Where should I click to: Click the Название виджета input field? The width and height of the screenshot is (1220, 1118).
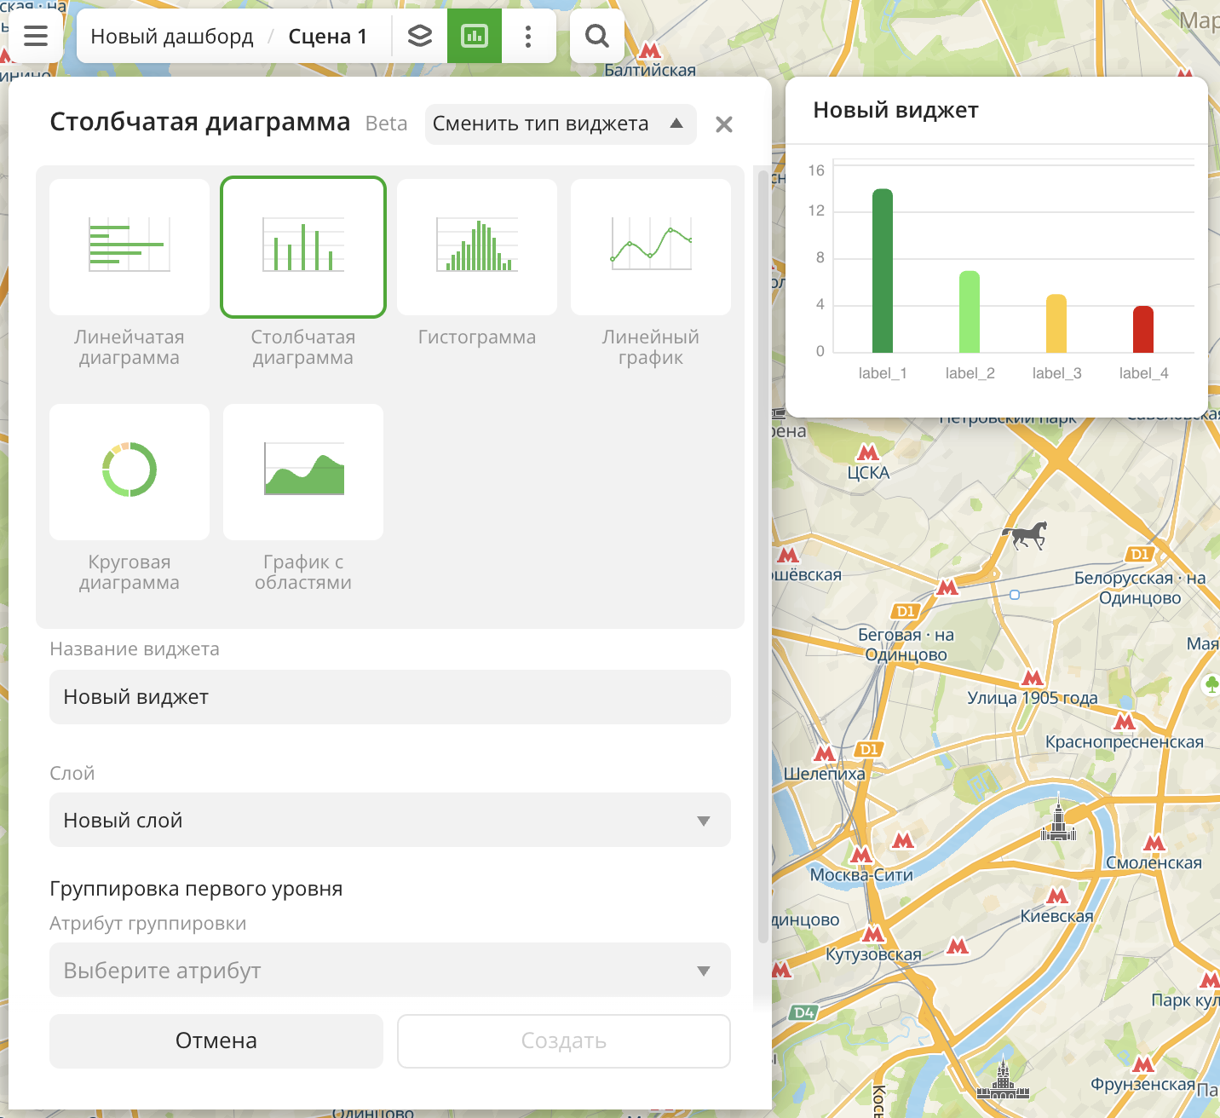[x=390, y=697]
